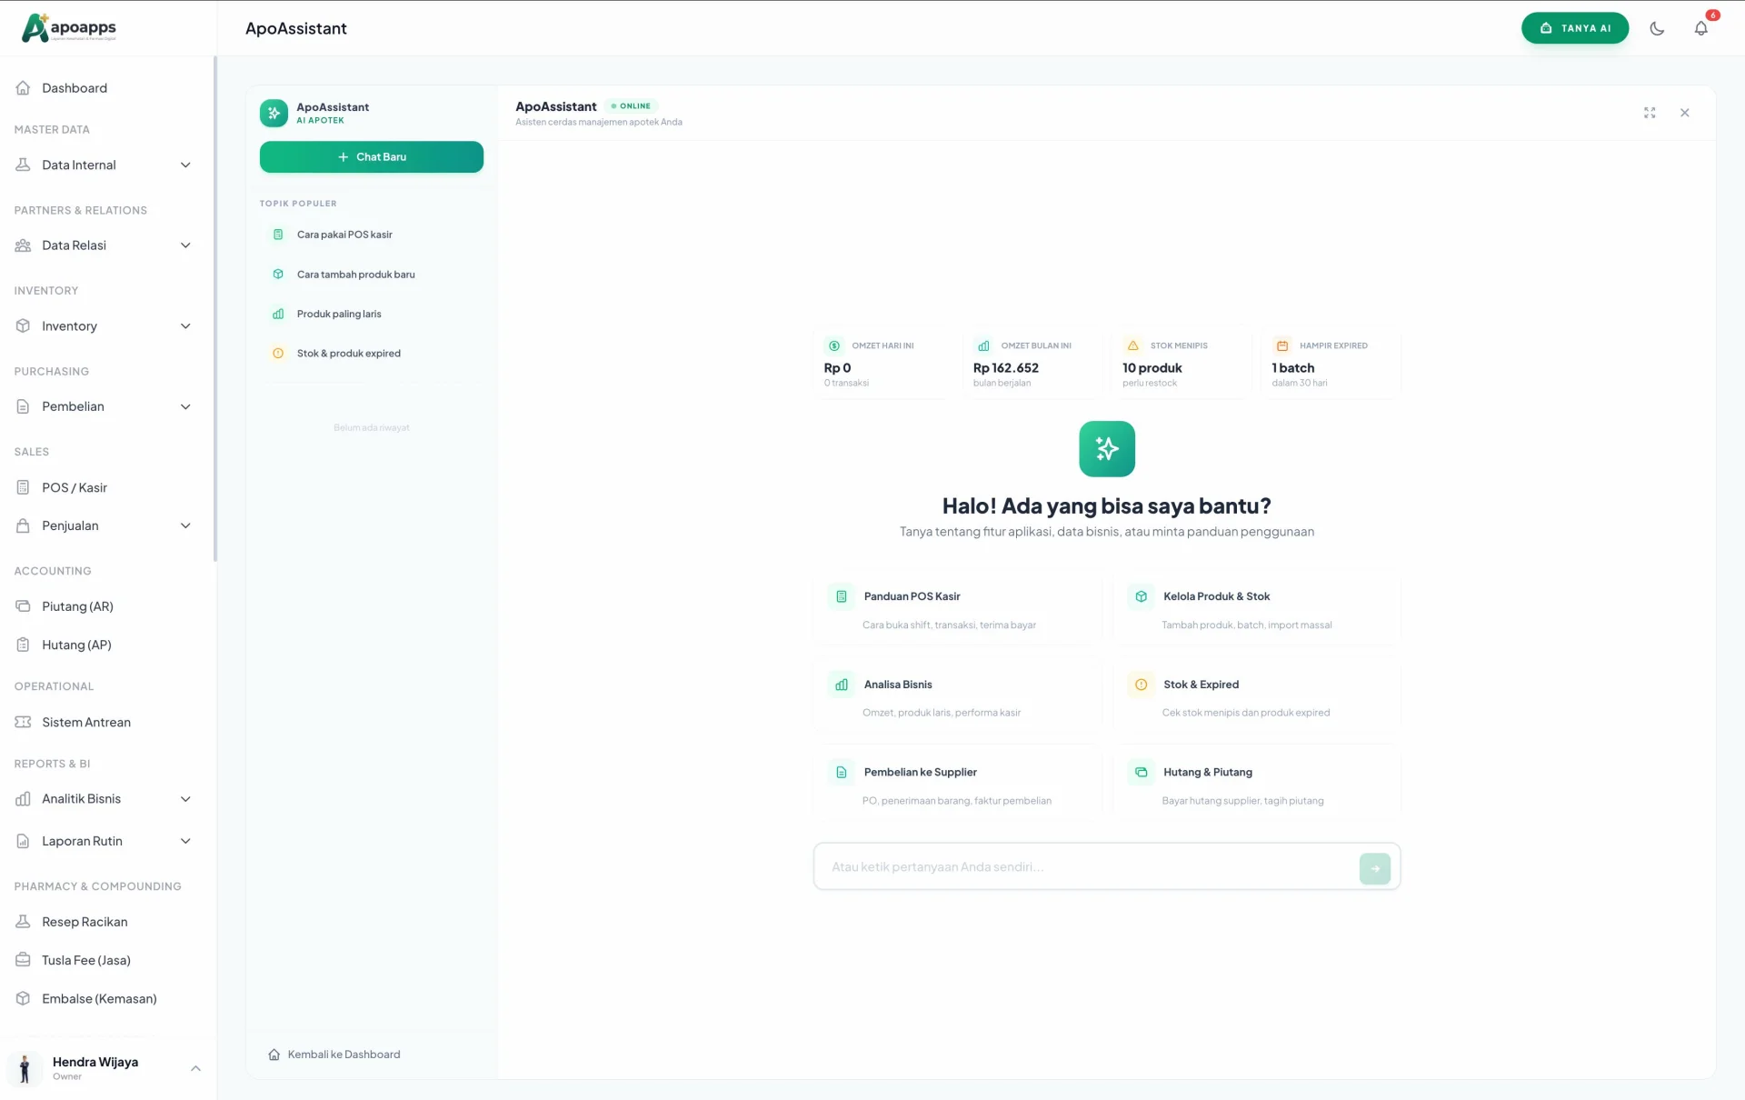Open Hendra Wijaya user menu
This screenshot has width=1745, height=1100.
click(104, 1068)
